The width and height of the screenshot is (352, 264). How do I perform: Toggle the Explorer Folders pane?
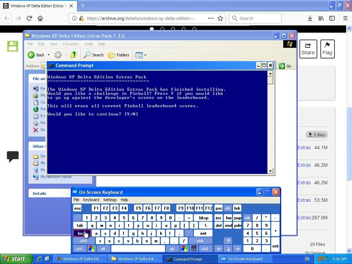[x=119, y=55]
